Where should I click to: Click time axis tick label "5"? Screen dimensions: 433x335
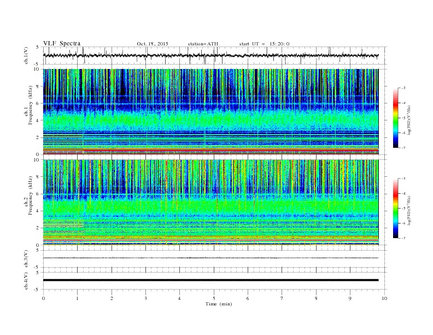tap(214, 298)
